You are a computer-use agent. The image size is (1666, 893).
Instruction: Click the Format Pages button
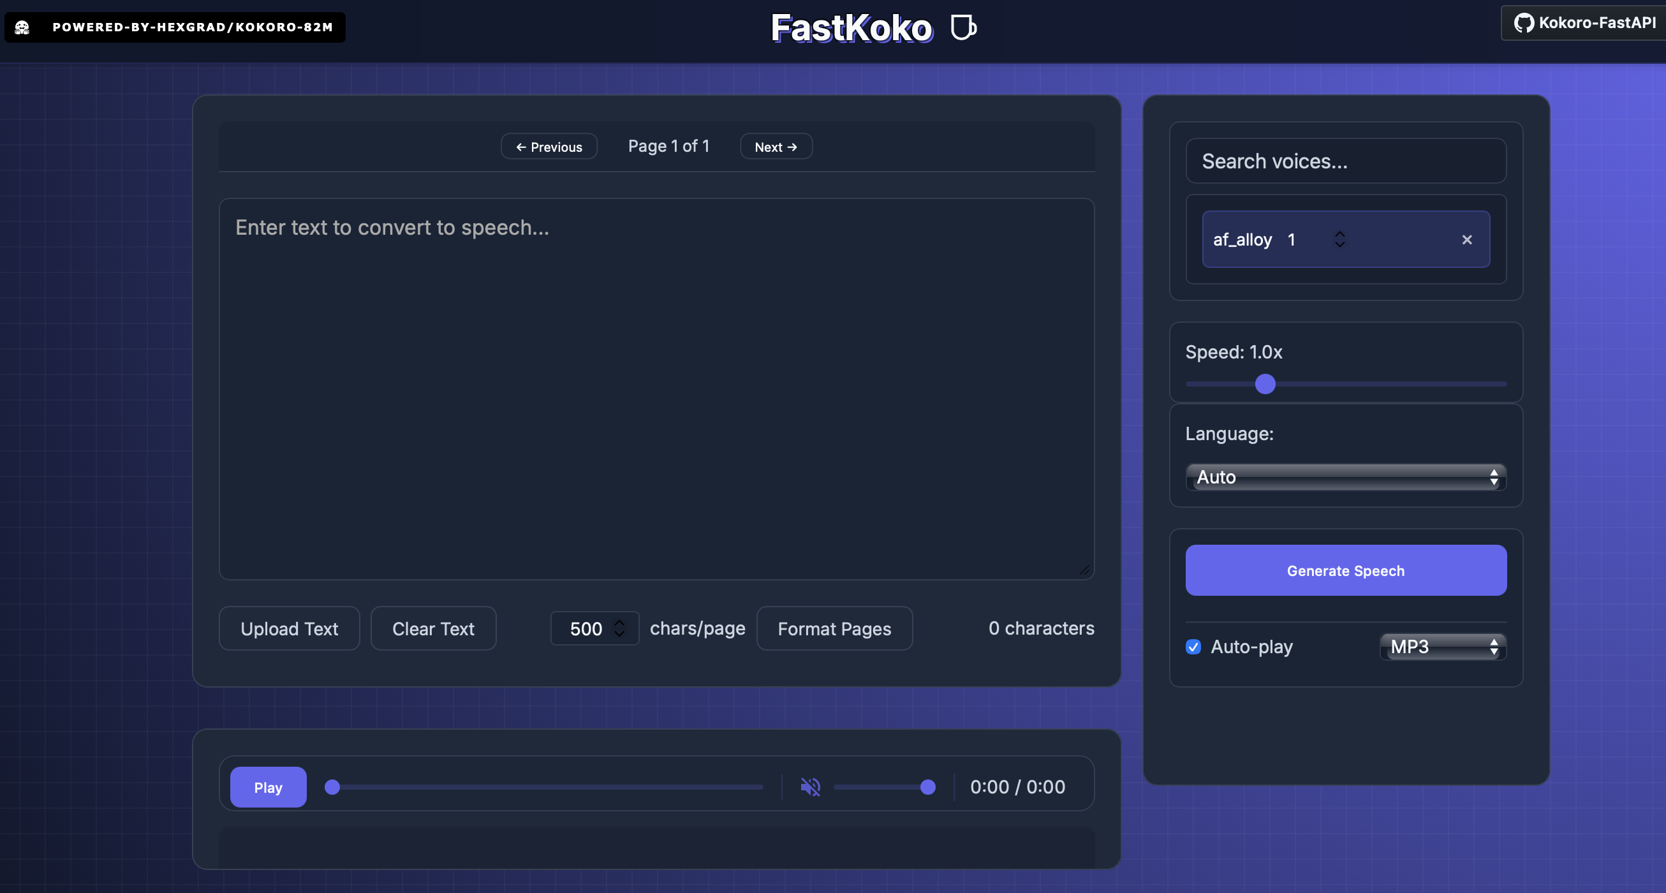click(x=834, y=628)
